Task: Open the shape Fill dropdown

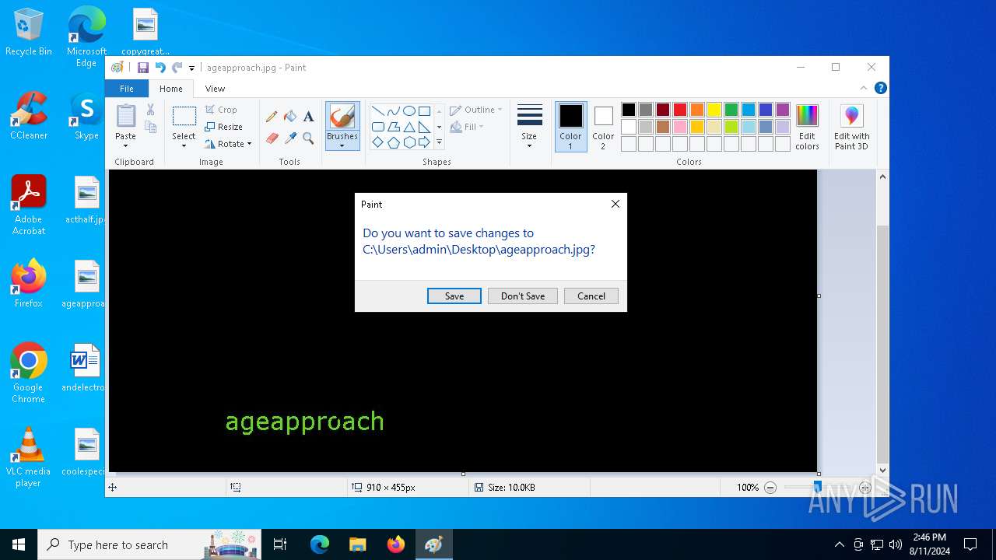Action: (468, 127)
